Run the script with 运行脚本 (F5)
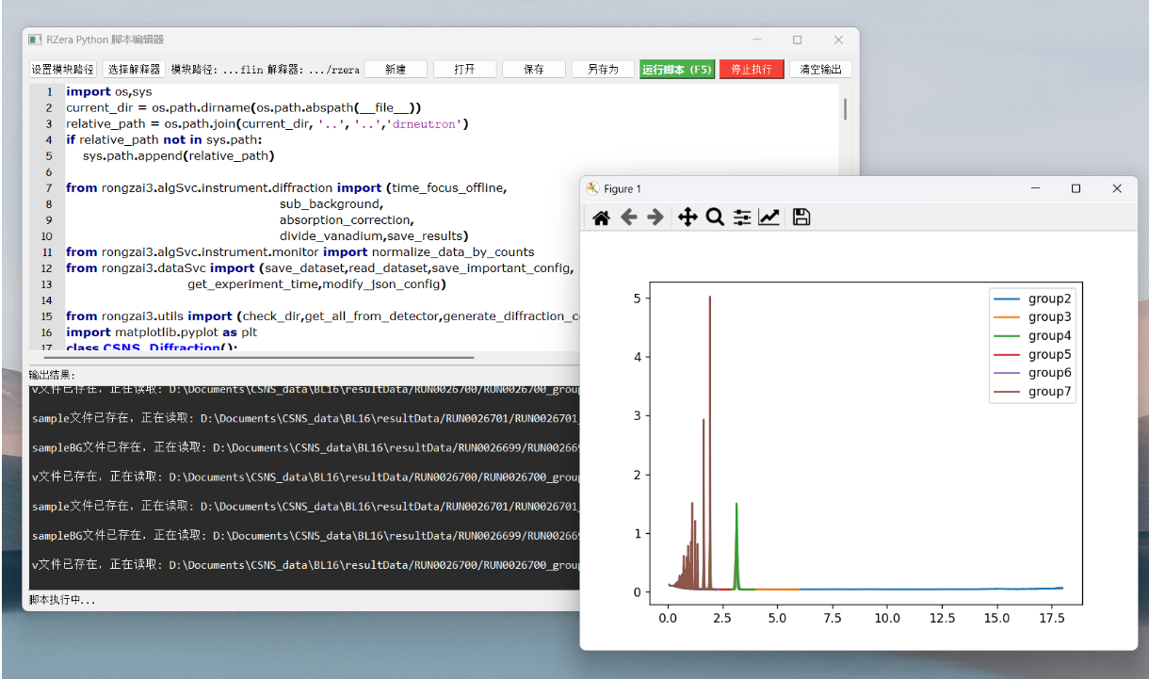The width and height of the screenshot is (1149, 679). click(x=676, y=70)
